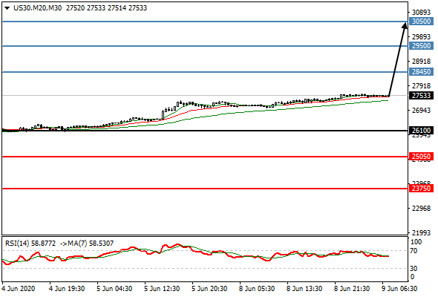Click the RSI scale value 100
438x297 pixels.
click(416, 242)
